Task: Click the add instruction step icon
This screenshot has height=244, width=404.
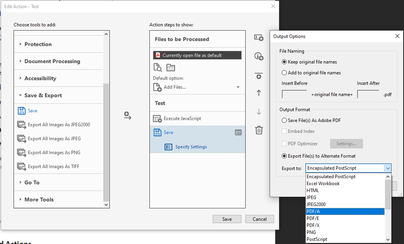Action: (259, 56)
